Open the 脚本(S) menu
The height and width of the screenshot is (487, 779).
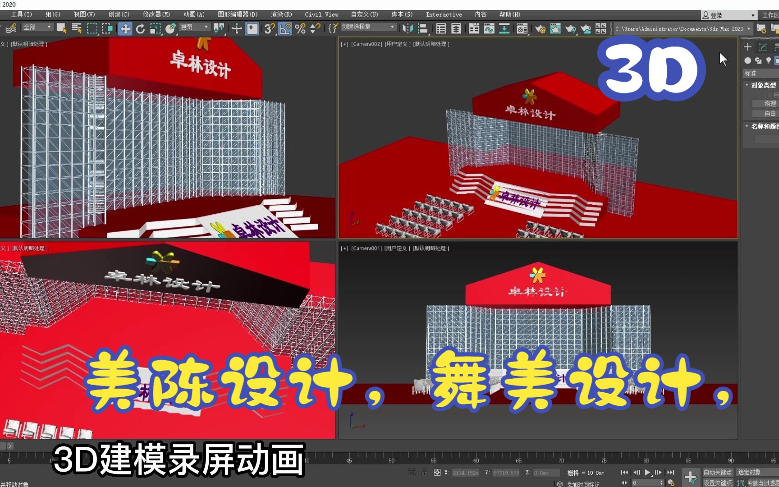coord(402,14)
